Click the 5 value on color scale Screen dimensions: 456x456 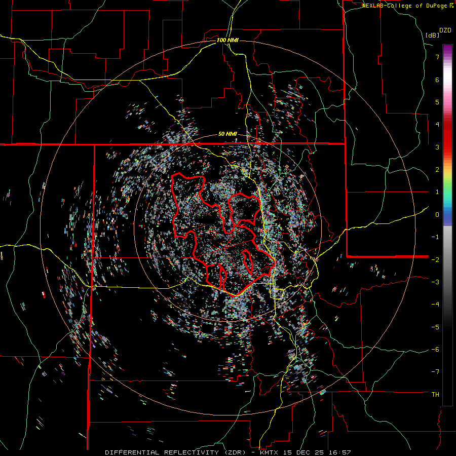[x=437, y=102]
